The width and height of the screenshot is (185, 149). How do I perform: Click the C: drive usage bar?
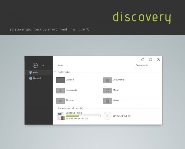(x=83, y=116)
